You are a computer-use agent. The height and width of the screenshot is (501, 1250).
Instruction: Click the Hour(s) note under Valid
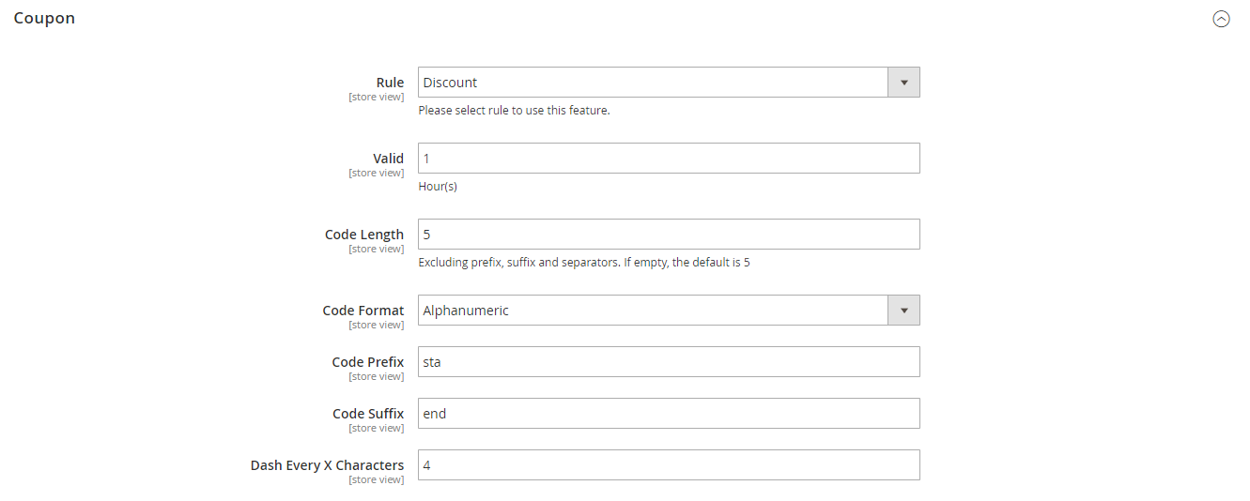pyautogui.click(x=438, y=187)
